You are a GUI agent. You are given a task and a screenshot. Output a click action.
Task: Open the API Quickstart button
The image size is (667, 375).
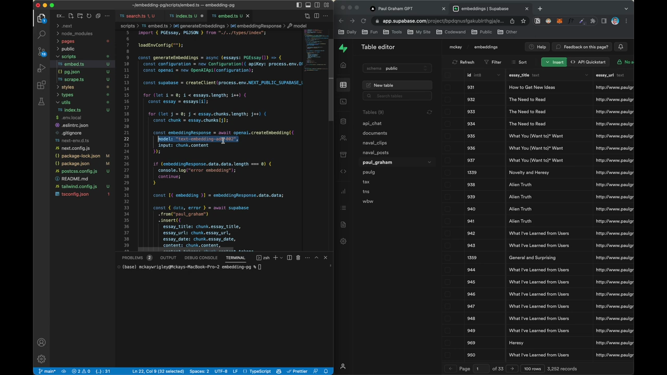(588, 62)
